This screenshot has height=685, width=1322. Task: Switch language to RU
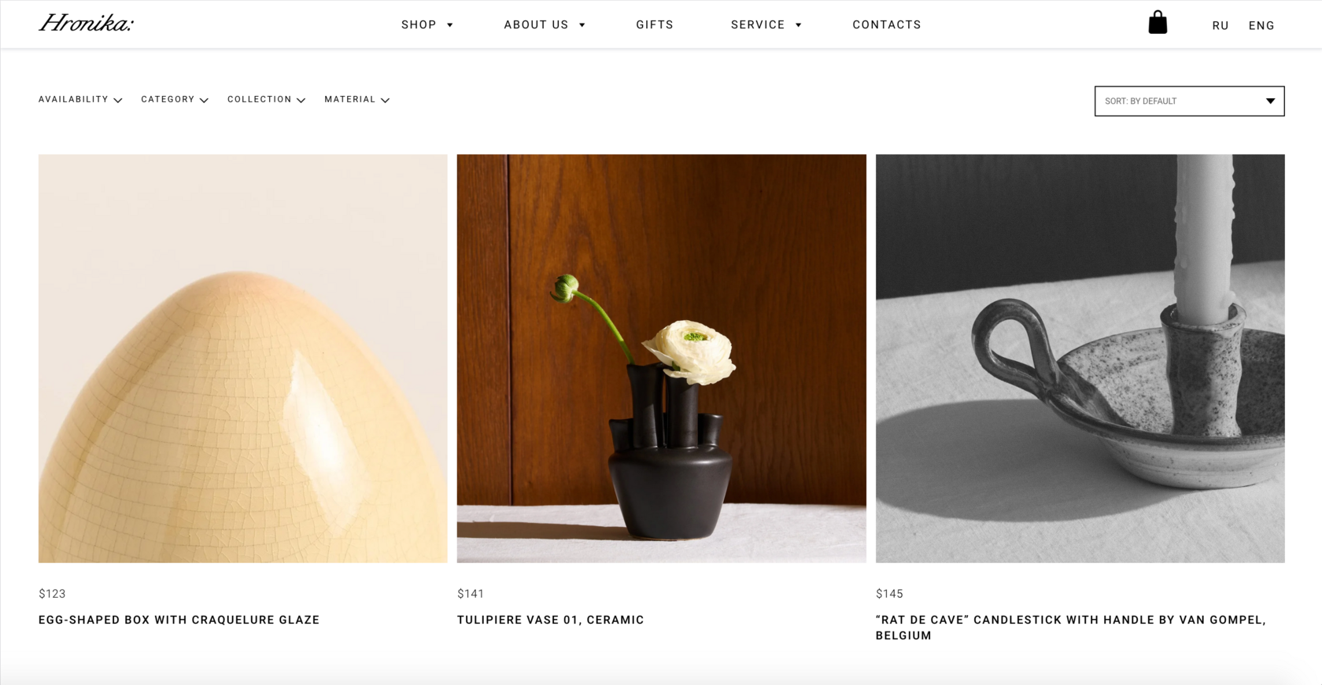[x=1220, y=26]
